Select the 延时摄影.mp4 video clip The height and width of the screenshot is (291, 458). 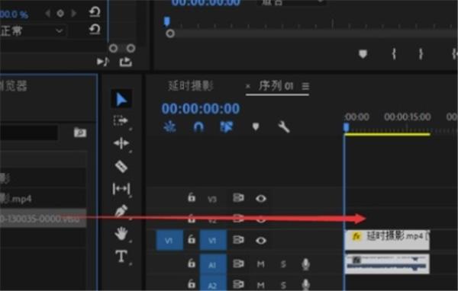click(387, 240)
